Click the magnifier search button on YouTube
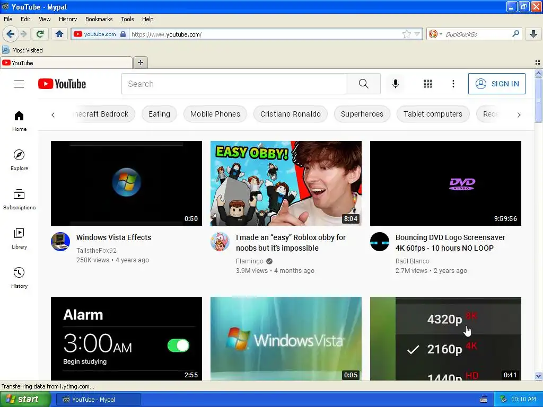The height and width of the screenshot is (407, 543). click(x=363, y=84)
